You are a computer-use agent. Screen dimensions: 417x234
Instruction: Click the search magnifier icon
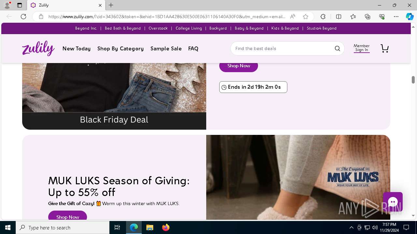(337, 48)
